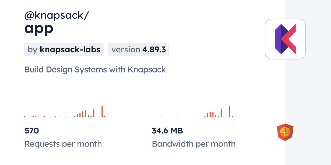
Task: Open the "by knapsack-labs" author badge
Action: click(x=64, y=49)
